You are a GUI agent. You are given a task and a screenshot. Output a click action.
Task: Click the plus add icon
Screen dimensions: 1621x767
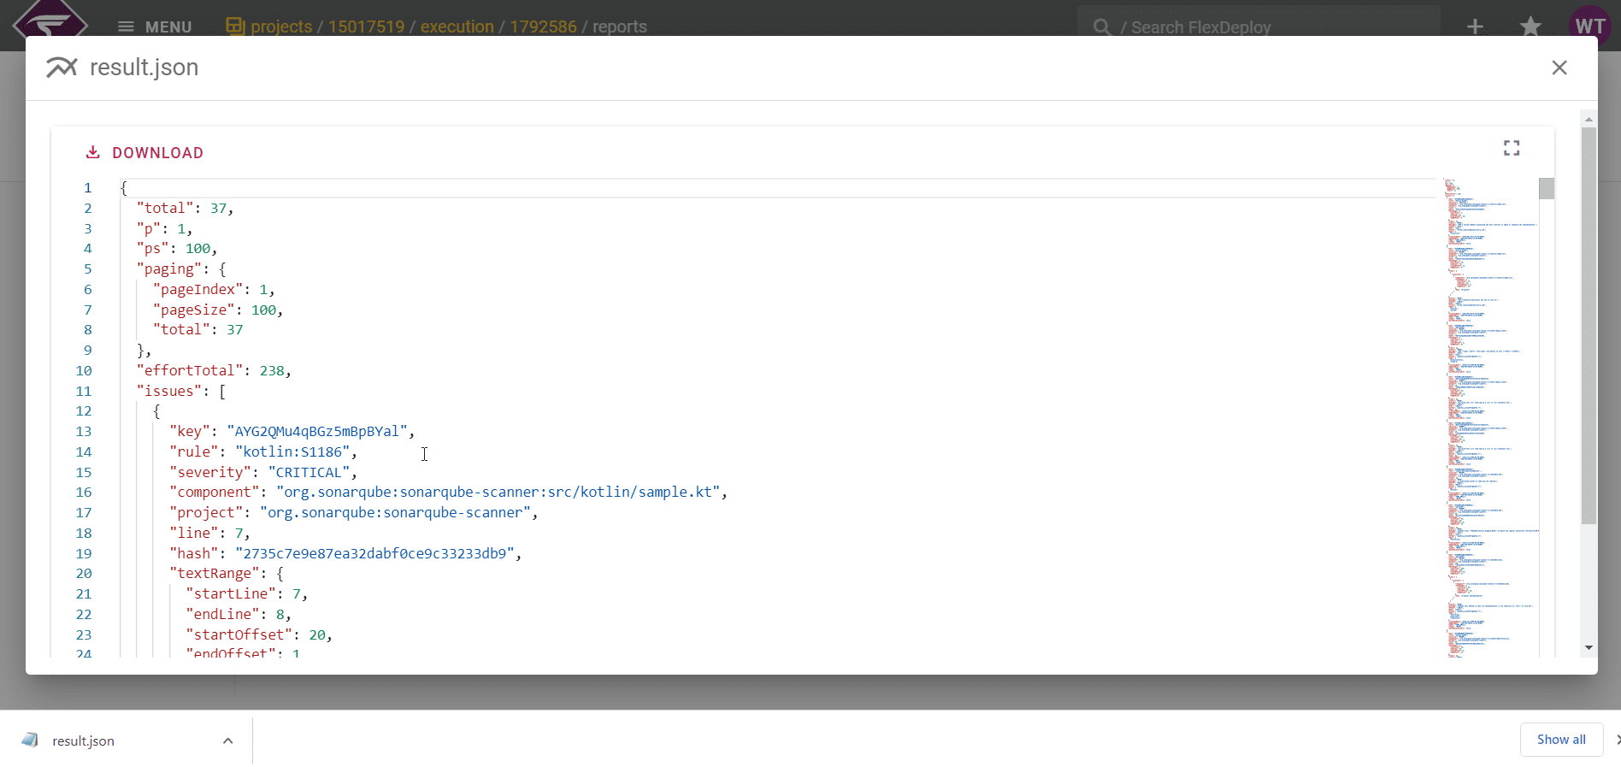1475,27
